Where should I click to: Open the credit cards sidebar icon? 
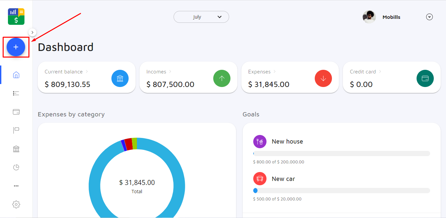point(16,112)
